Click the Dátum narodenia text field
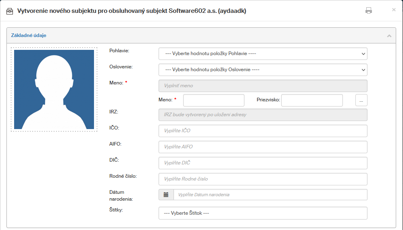The width and height of the screenshot is (403, 230). pyautogui.click(x=270, y=195)
